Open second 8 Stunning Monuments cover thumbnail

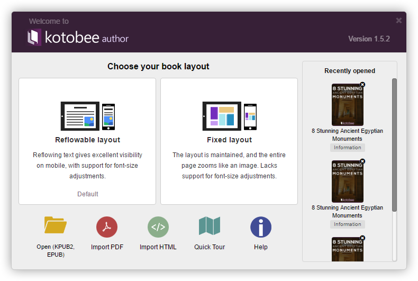tap(347, 182)
